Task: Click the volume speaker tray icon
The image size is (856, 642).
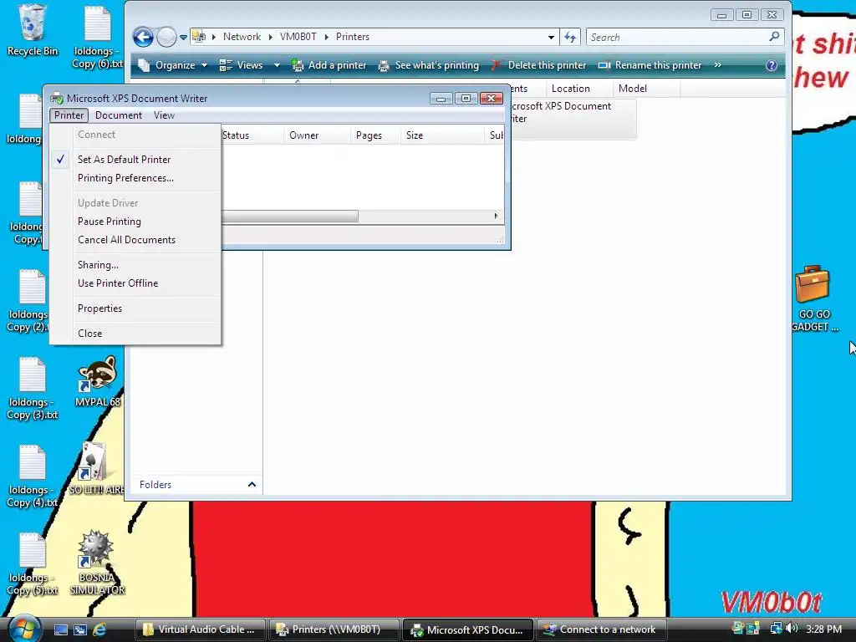Action: pos(792,629)
